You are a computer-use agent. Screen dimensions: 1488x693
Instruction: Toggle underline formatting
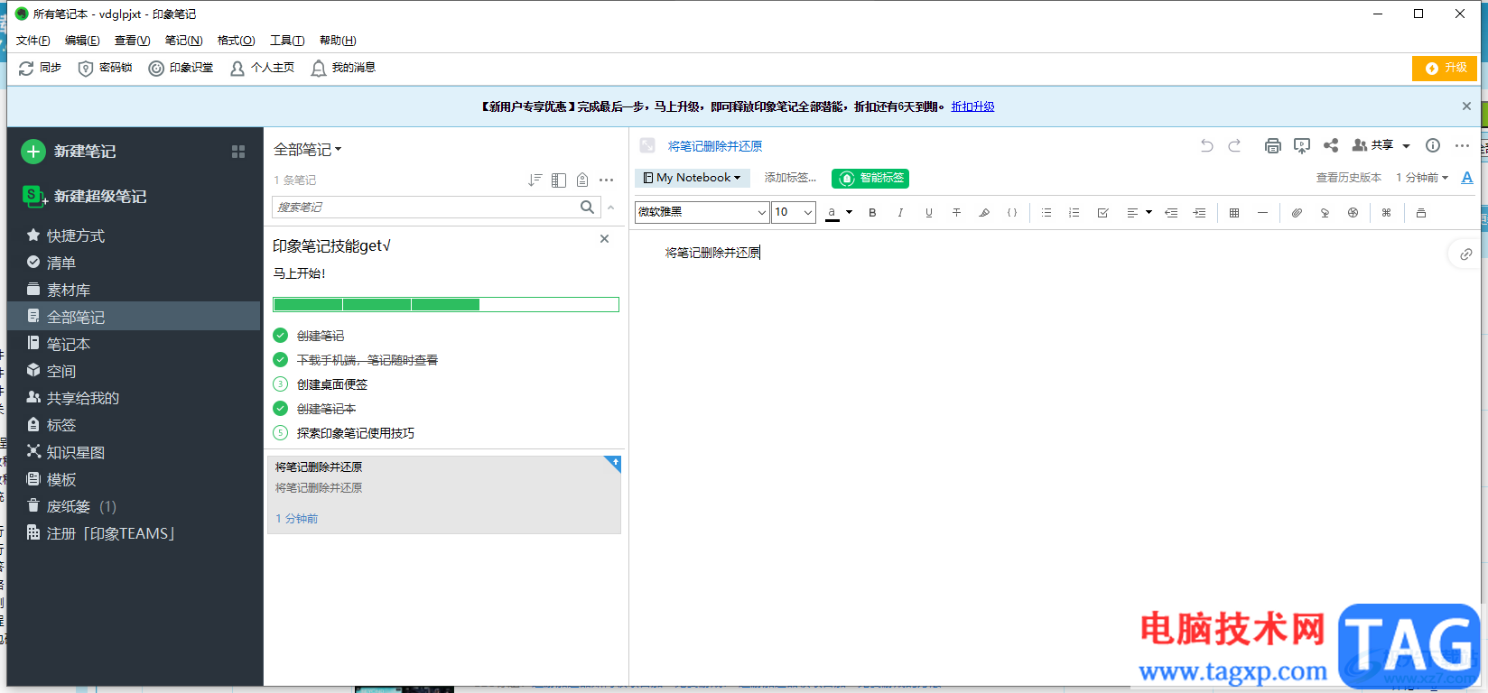point(928,213)
